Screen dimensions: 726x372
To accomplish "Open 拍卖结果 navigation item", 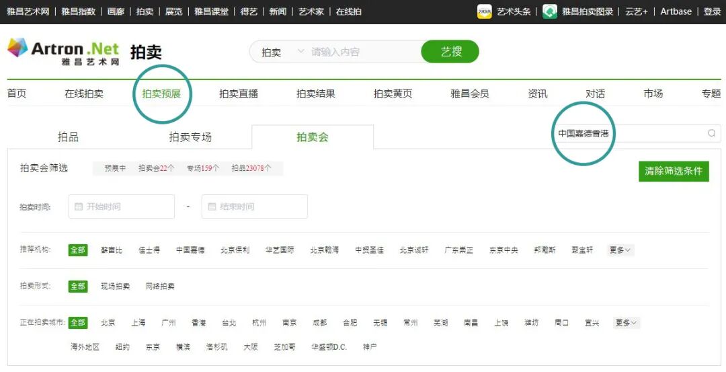I will (x=316, y=94).
